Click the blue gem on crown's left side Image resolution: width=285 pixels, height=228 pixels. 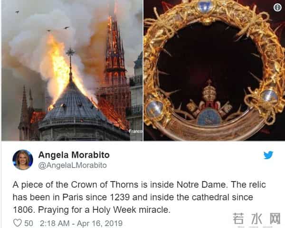click(x=155, y=109)
